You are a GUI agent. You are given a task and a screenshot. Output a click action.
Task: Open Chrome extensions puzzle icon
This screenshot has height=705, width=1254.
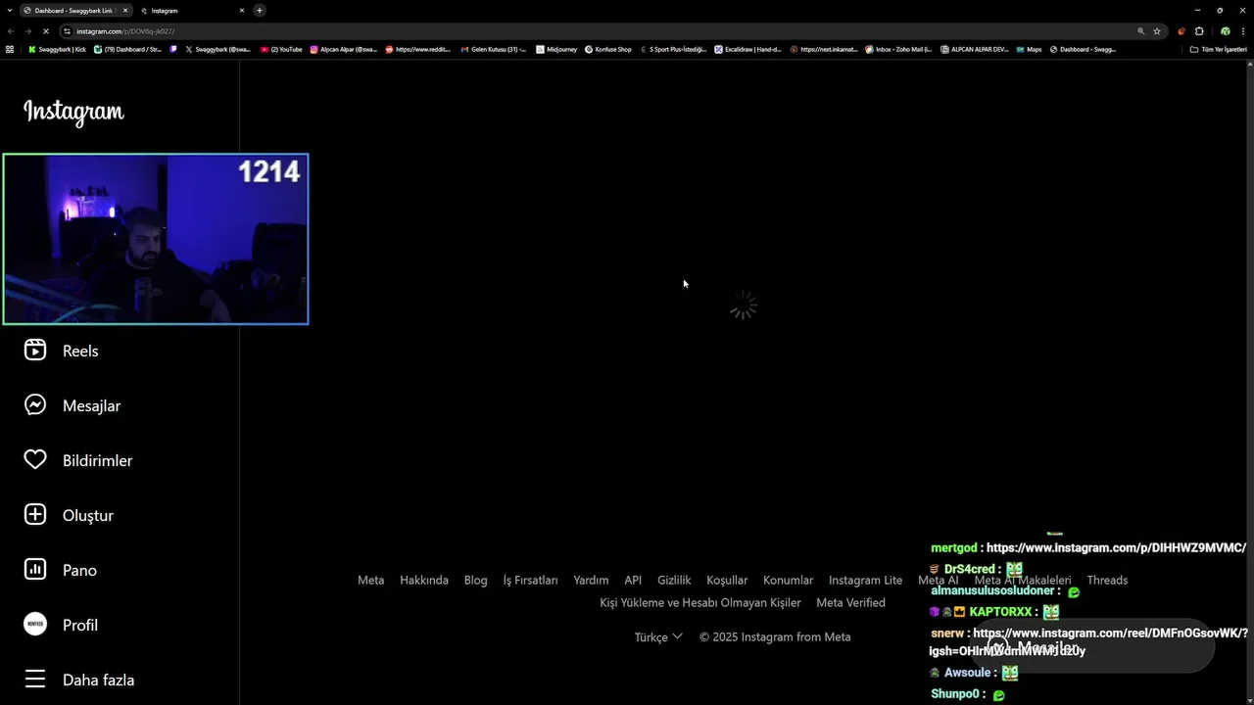point(1199,31)
